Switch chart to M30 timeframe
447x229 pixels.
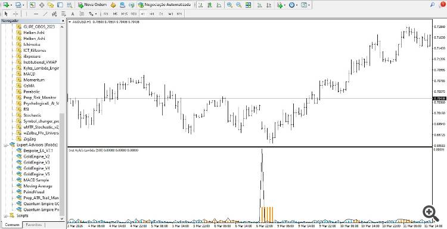pos(134,14)
